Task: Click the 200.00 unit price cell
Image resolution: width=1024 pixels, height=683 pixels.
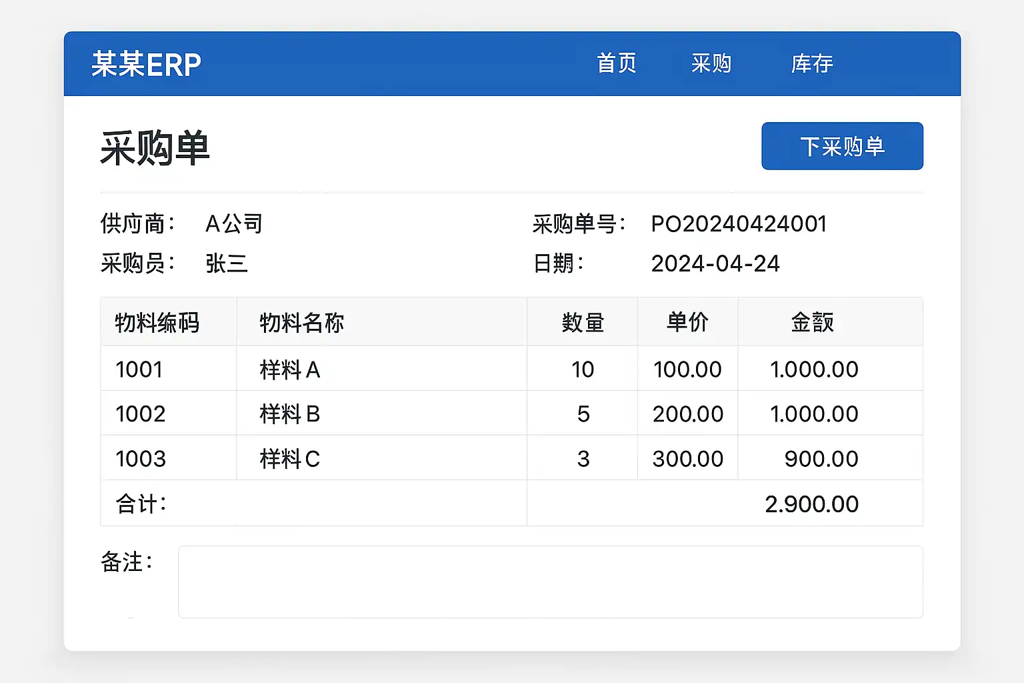Action: 687,414
